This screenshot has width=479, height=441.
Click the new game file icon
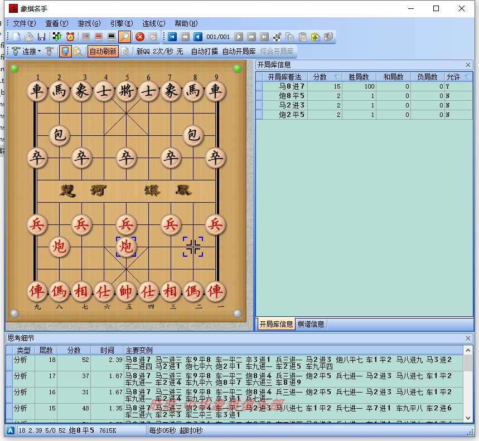(x=16, y=37)
